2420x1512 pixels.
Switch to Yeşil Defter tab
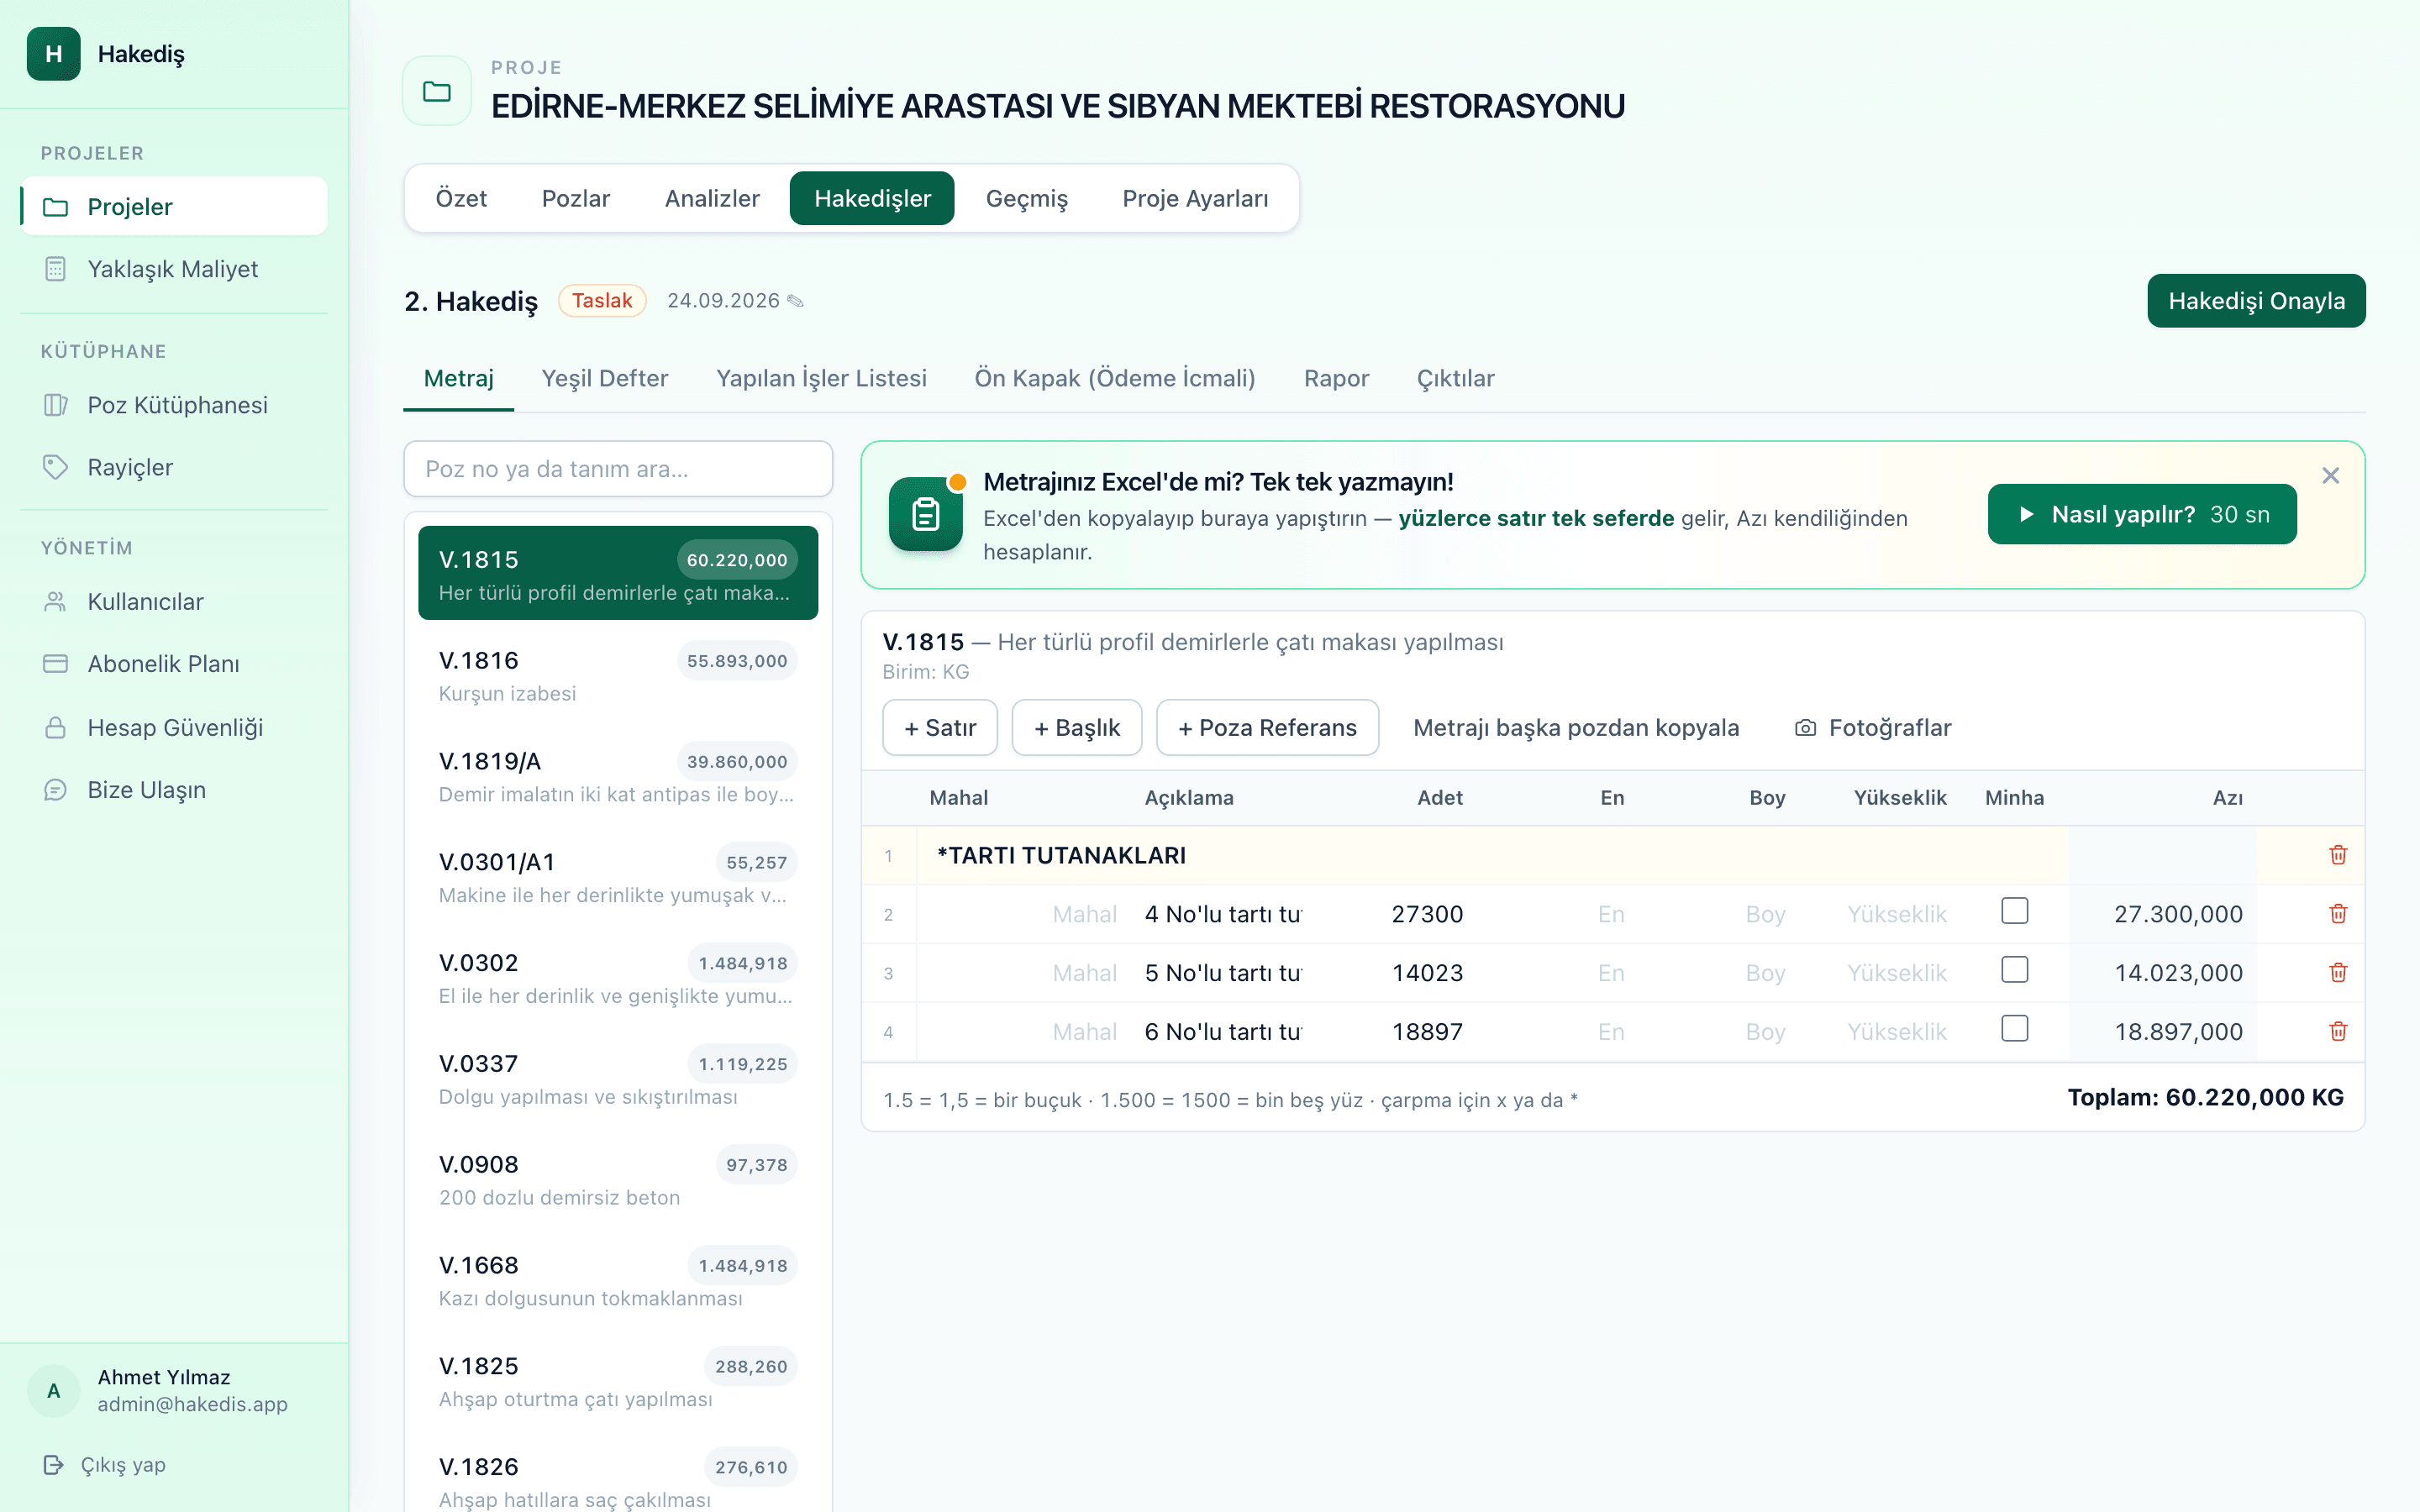[605, 378]
